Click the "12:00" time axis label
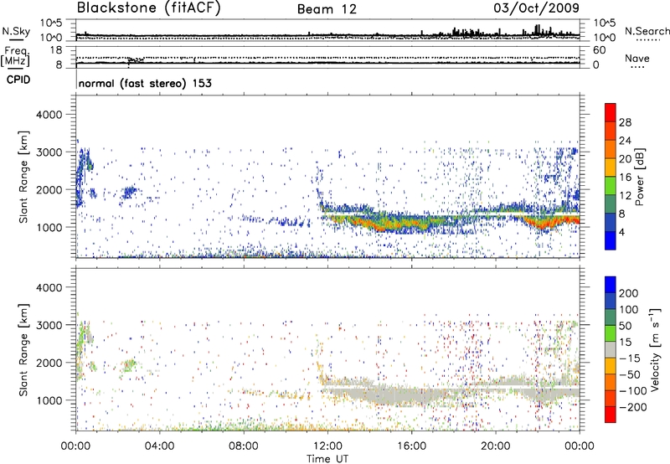The width and height of the screenshot is (670, 464). click(x=327, y=446)
